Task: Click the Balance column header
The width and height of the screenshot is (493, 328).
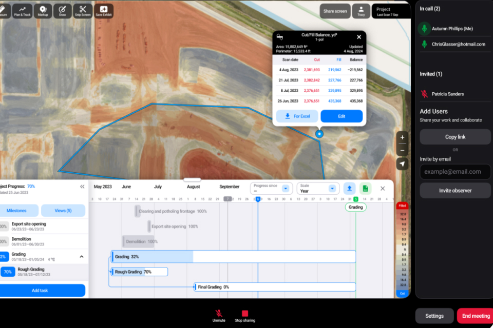Action: coord(356,59)
